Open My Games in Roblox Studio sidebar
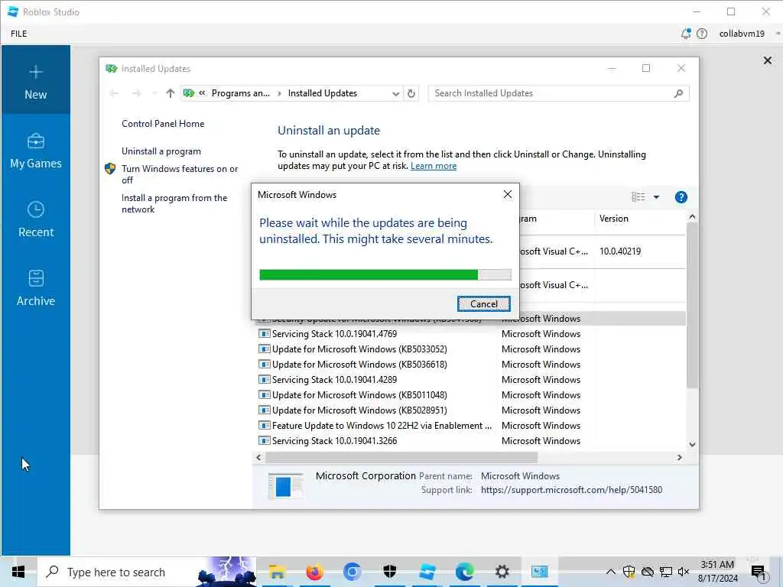The height and width of the screenshot is (587, 783). [35, 151]
